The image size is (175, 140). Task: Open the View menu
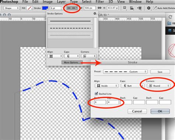(121, 2)
